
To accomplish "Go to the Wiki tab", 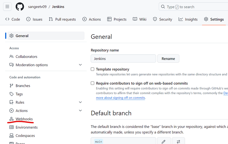I will coord(140,19).
